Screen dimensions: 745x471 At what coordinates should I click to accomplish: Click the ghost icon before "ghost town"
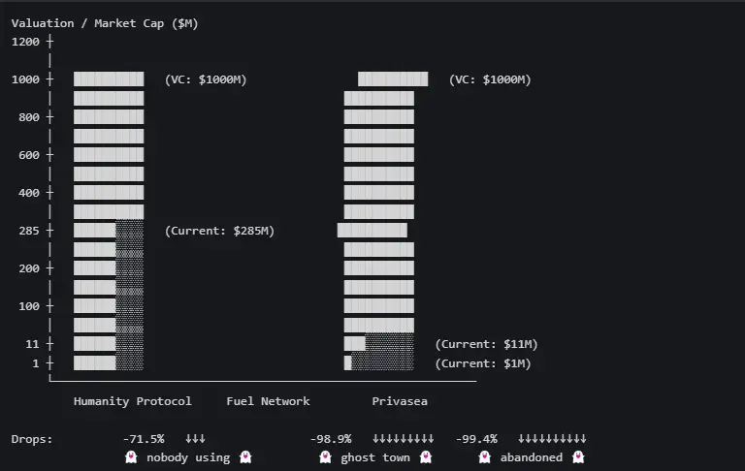(x=326, y=457)
